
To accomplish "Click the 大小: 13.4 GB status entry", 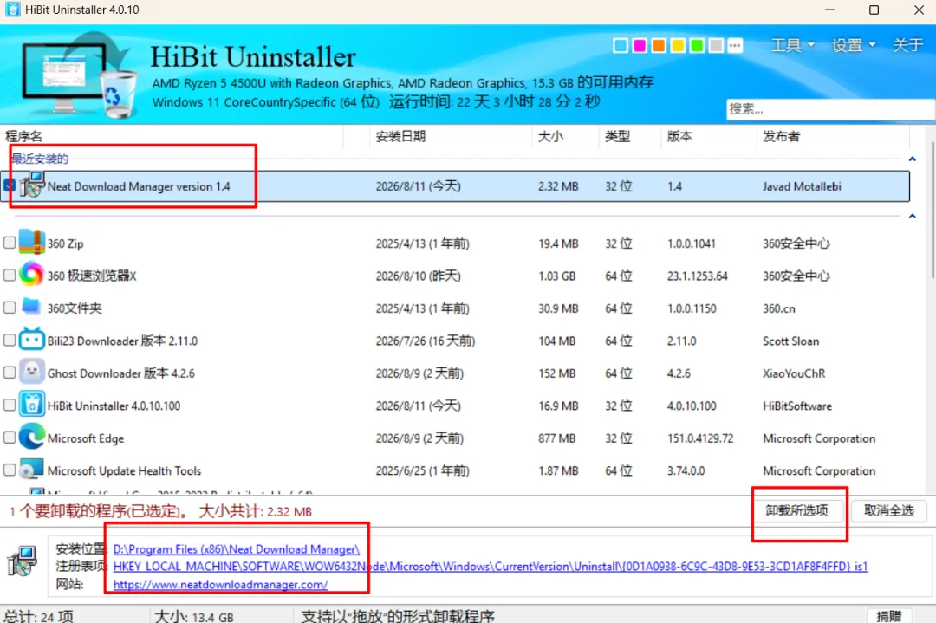I will (x=193, y=616).
